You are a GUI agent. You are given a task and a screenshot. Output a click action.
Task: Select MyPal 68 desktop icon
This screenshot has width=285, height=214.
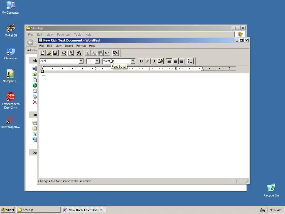pyautogui.click(x=11, y=31)
